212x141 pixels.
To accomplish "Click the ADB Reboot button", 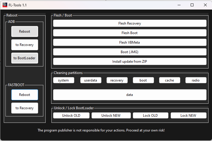I will click(25, 31).
